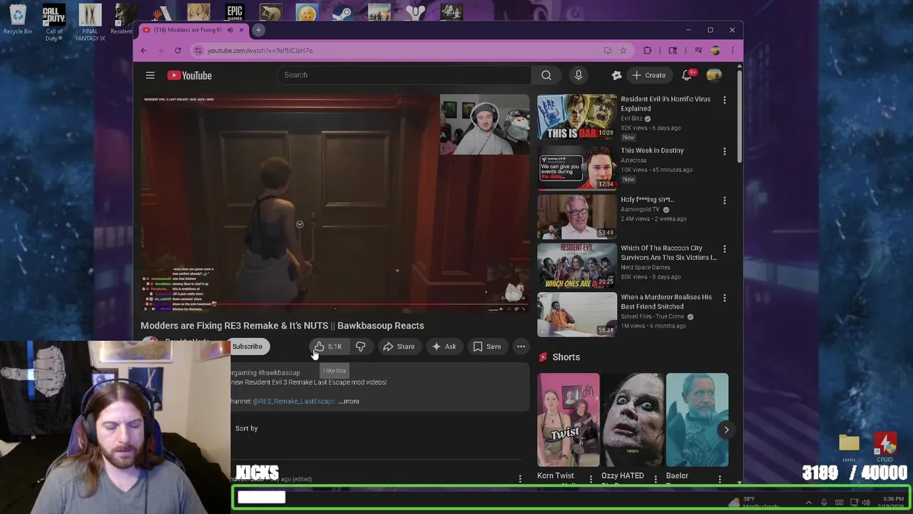Open the video title text
This screenshot has height=514, width=913.
pos(282,326)
